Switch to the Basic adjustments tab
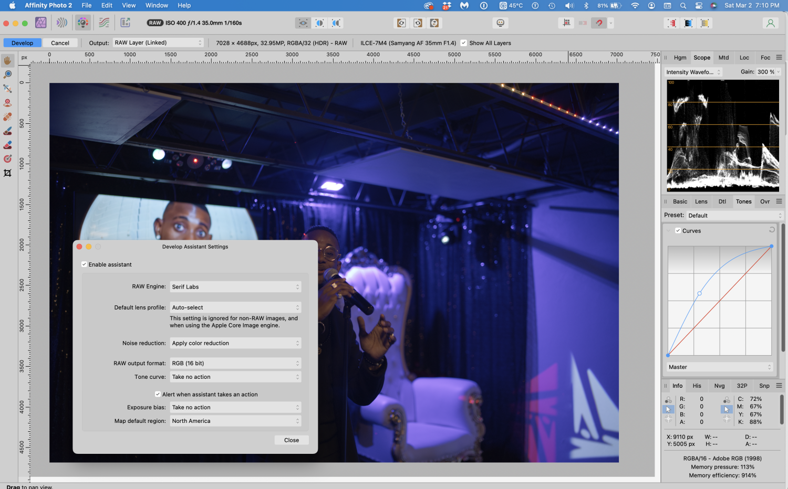This screenshot has height=489, width=788. [680, 201]
